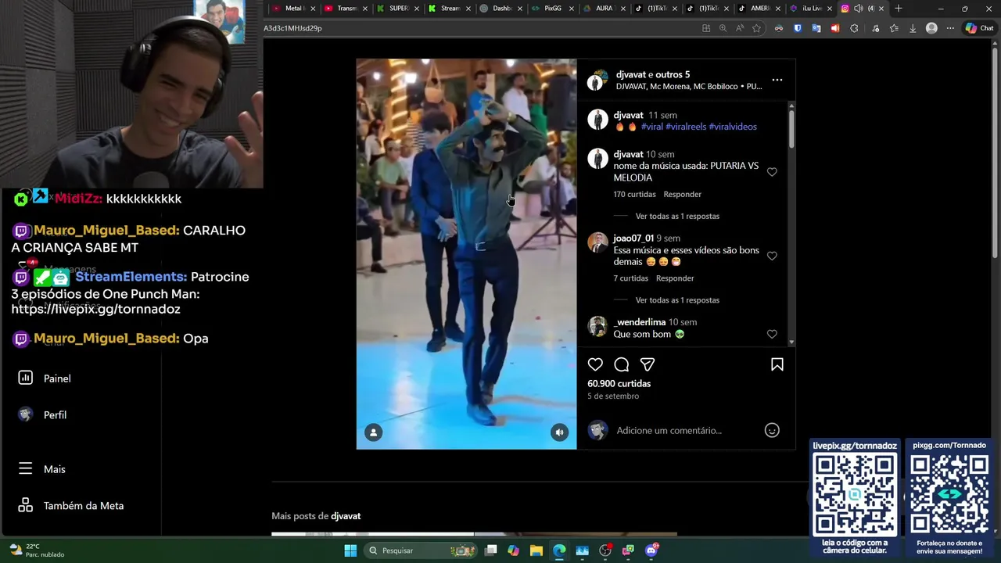Open the #viralvideos hashtag
The height and width of the screenshot is (563, 1001).
[x=733, y=127]
